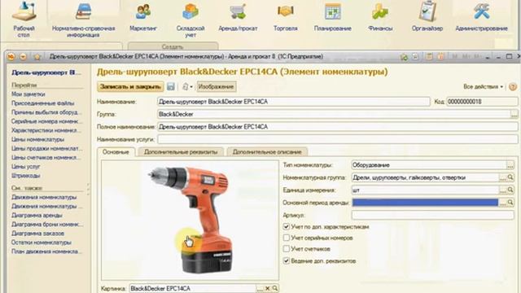The width and height of the screenshot is (521, 293).
Task: Open Картинка selection ellipsis button
Action: click(x=260, y=289)
